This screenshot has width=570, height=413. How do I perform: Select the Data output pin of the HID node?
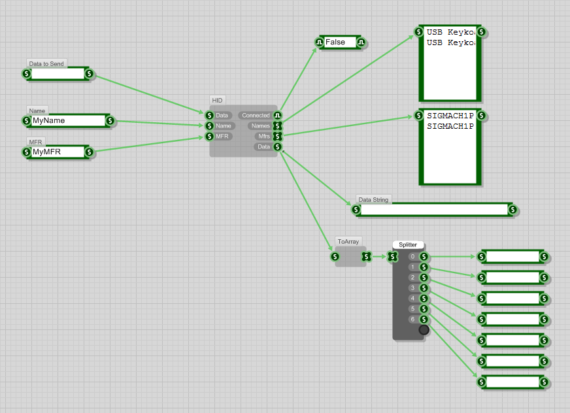(x=277, y=147)
